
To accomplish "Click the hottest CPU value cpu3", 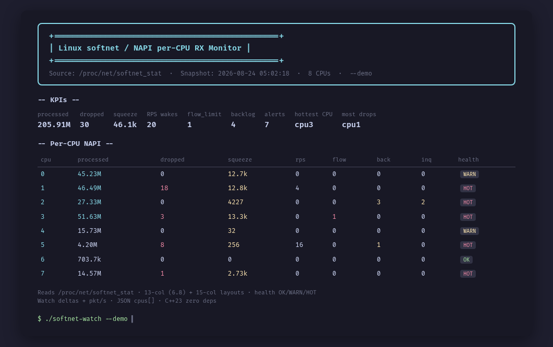I will tap(304, 125).
